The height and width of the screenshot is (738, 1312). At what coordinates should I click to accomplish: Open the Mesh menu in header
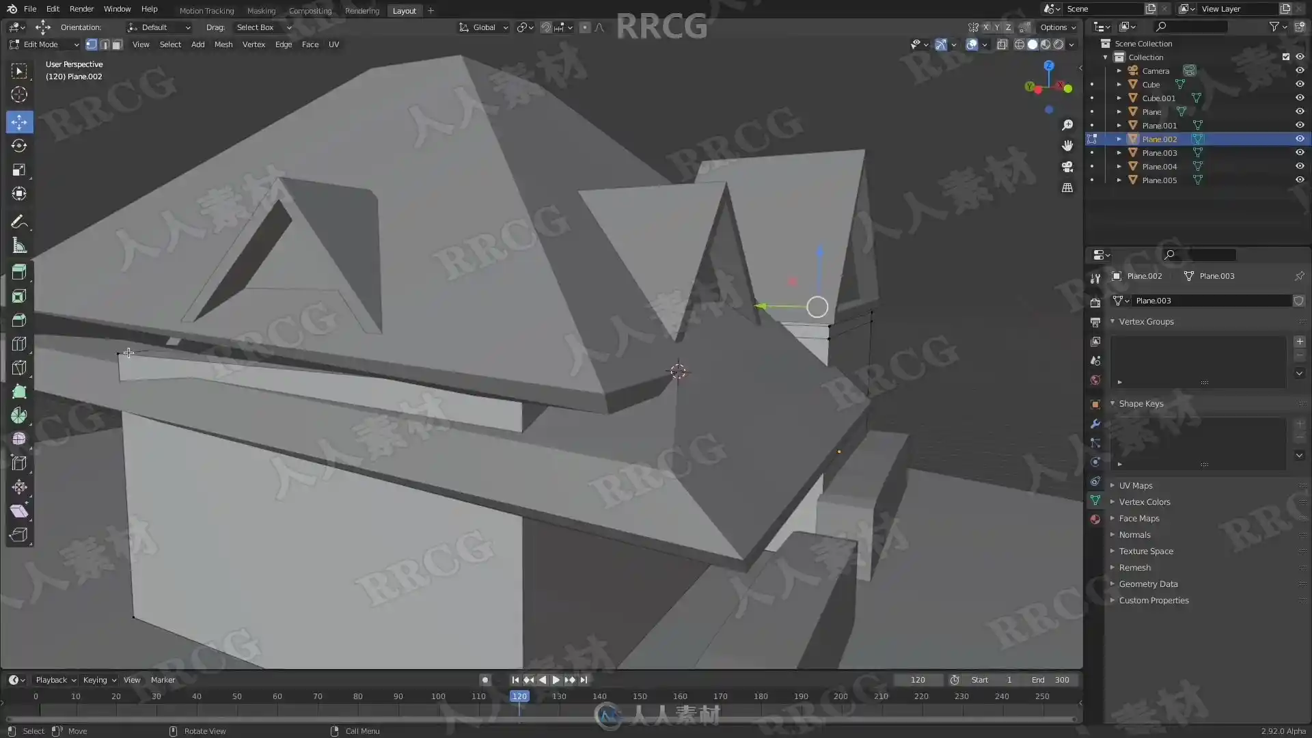click(223, 44)
